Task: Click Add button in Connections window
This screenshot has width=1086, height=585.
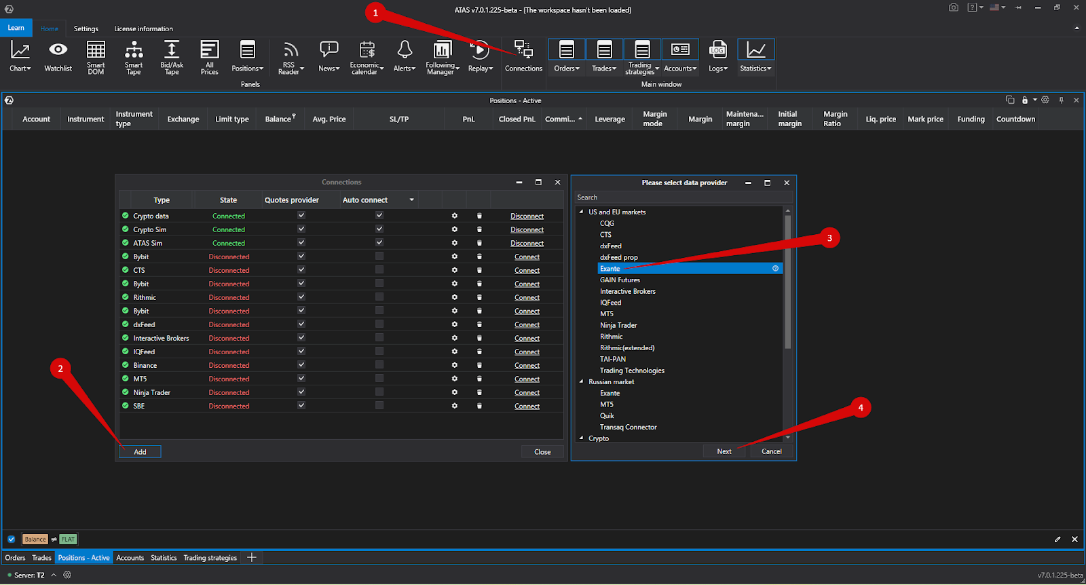Action: (140, 452)
